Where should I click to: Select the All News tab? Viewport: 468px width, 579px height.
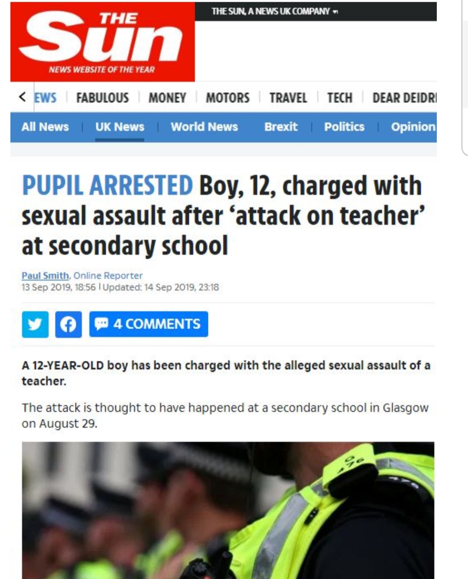coord(45,127)
